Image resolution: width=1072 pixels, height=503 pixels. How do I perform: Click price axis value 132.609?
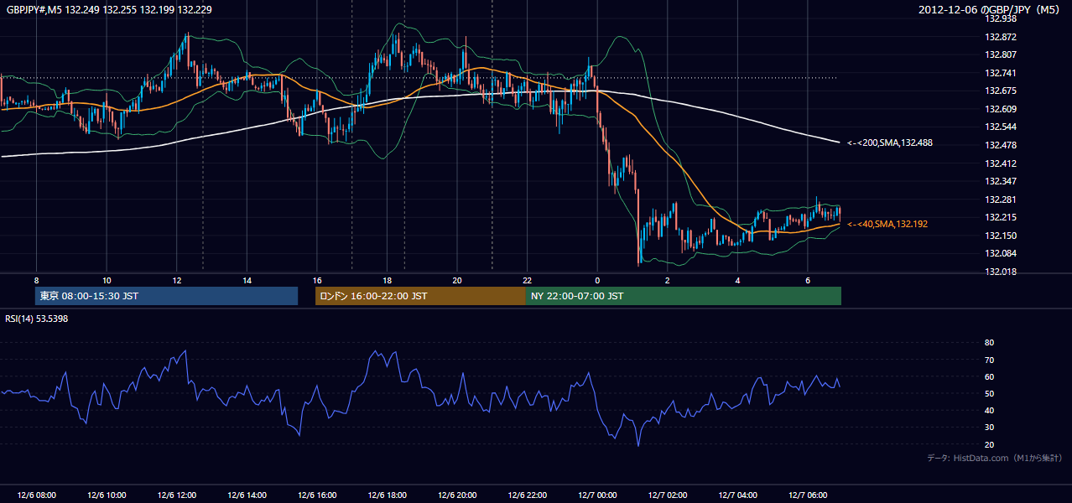pyautogui.click(x=1001, y=109)
